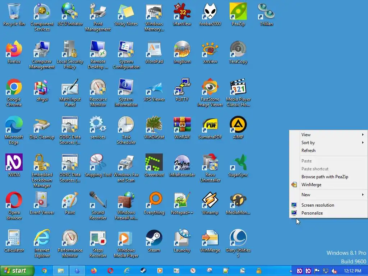Screen dimensions: 368x276
Task: Select the WordPad desktop shortcut
Action: 154,52
